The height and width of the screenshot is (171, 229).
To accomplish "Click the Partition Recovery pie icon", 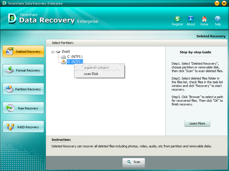I will click(9, 89).
